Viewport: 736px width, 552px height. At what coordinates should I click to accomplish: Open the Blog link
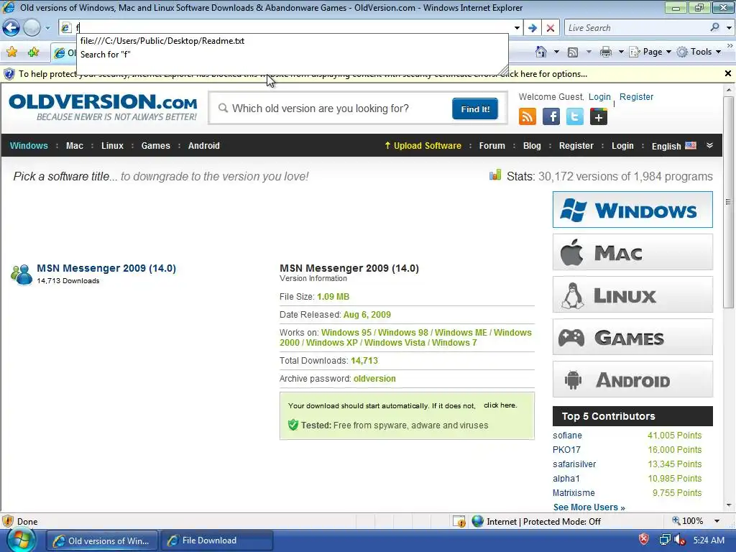coord(532,145)
